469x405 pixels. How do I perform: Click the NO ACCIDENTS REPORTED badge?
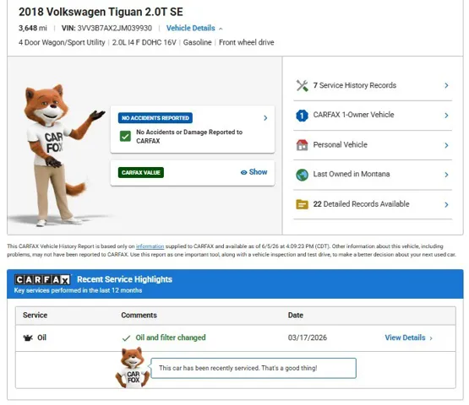tap(155, 118)
